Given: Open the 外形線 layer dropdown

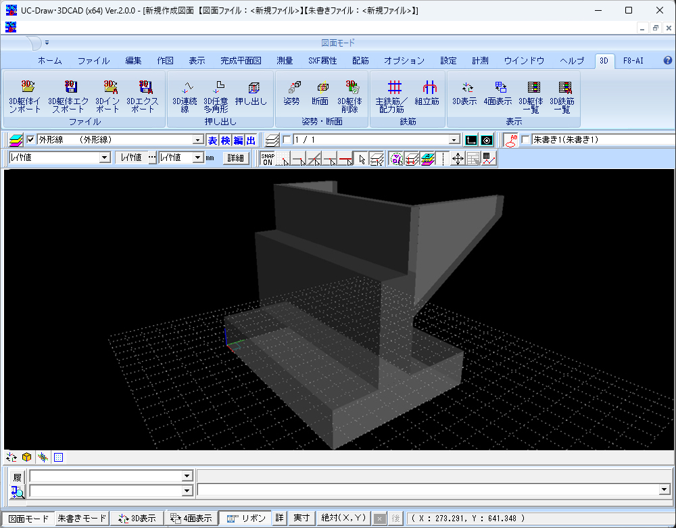Looking at the screenshot, I should tap(198, 140).
